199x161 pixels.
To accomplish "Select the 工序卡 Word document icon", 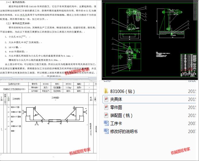I will pyautogui.click(x=106, y=123).
